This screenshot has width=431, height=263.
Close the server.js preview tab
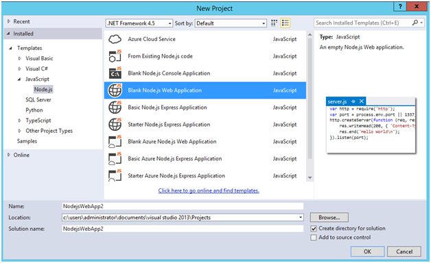coord(362,101)
